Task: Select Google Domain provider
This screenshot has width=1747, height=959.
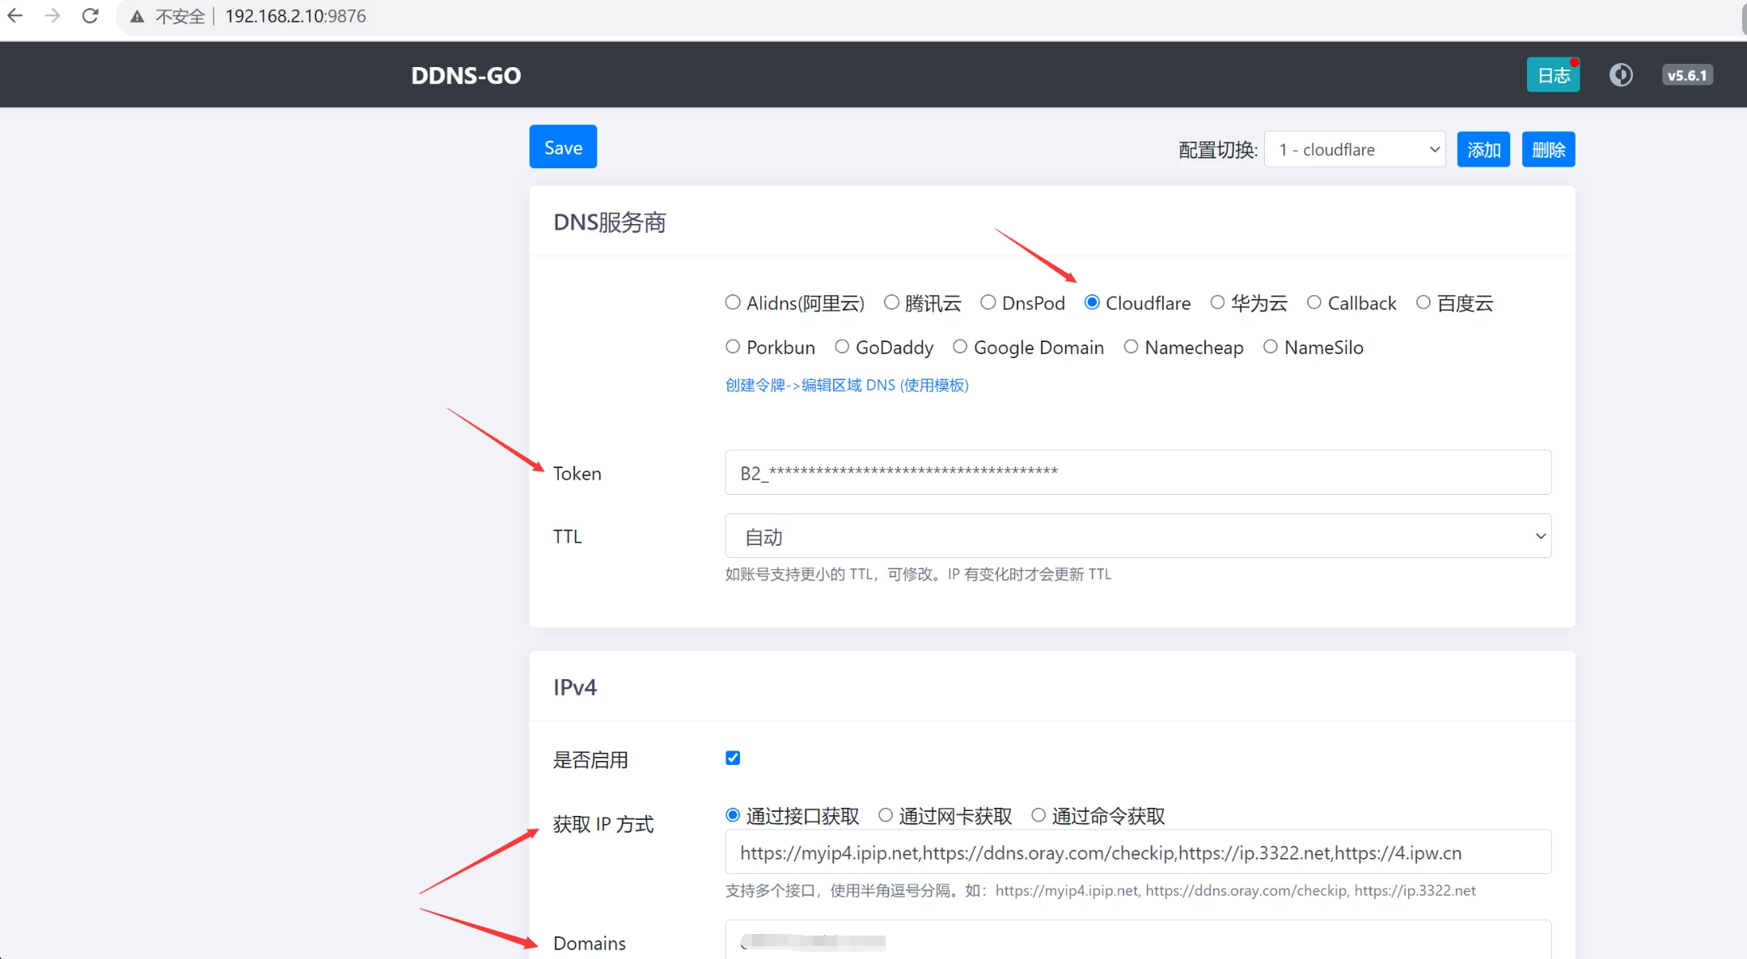Action: (960, 347)
